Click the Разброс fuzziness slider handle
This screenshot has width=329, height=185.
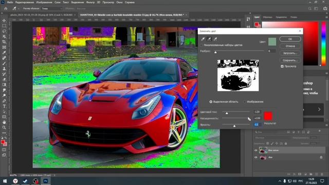click(x=215, y=52)
